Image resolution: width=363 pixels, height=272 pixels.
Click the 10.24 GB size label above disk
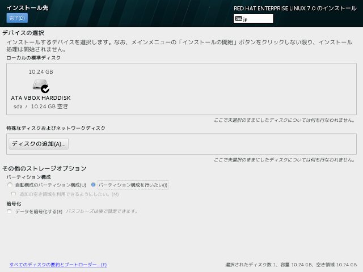[x=41, y=72]
